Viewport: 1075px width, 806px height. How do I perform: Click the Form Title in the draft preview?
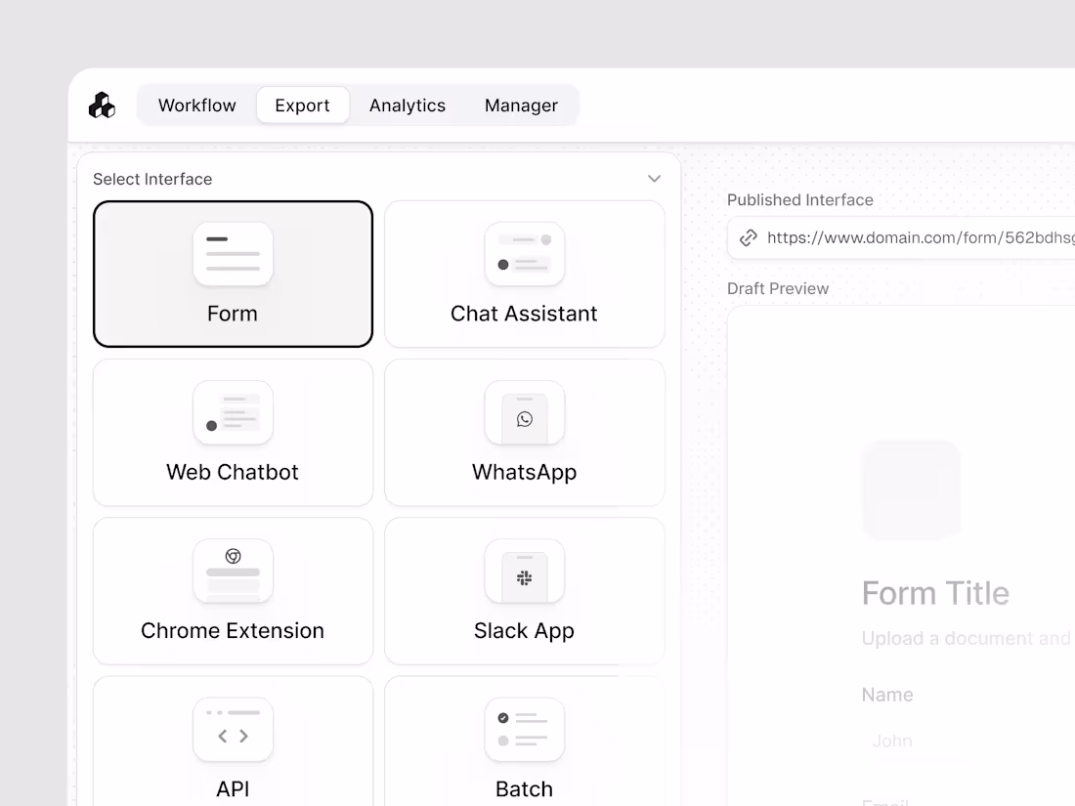point(935,592)
